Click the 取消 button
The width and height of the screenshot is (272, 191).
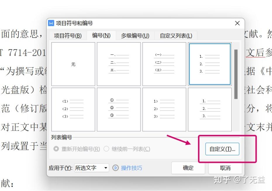225,168
